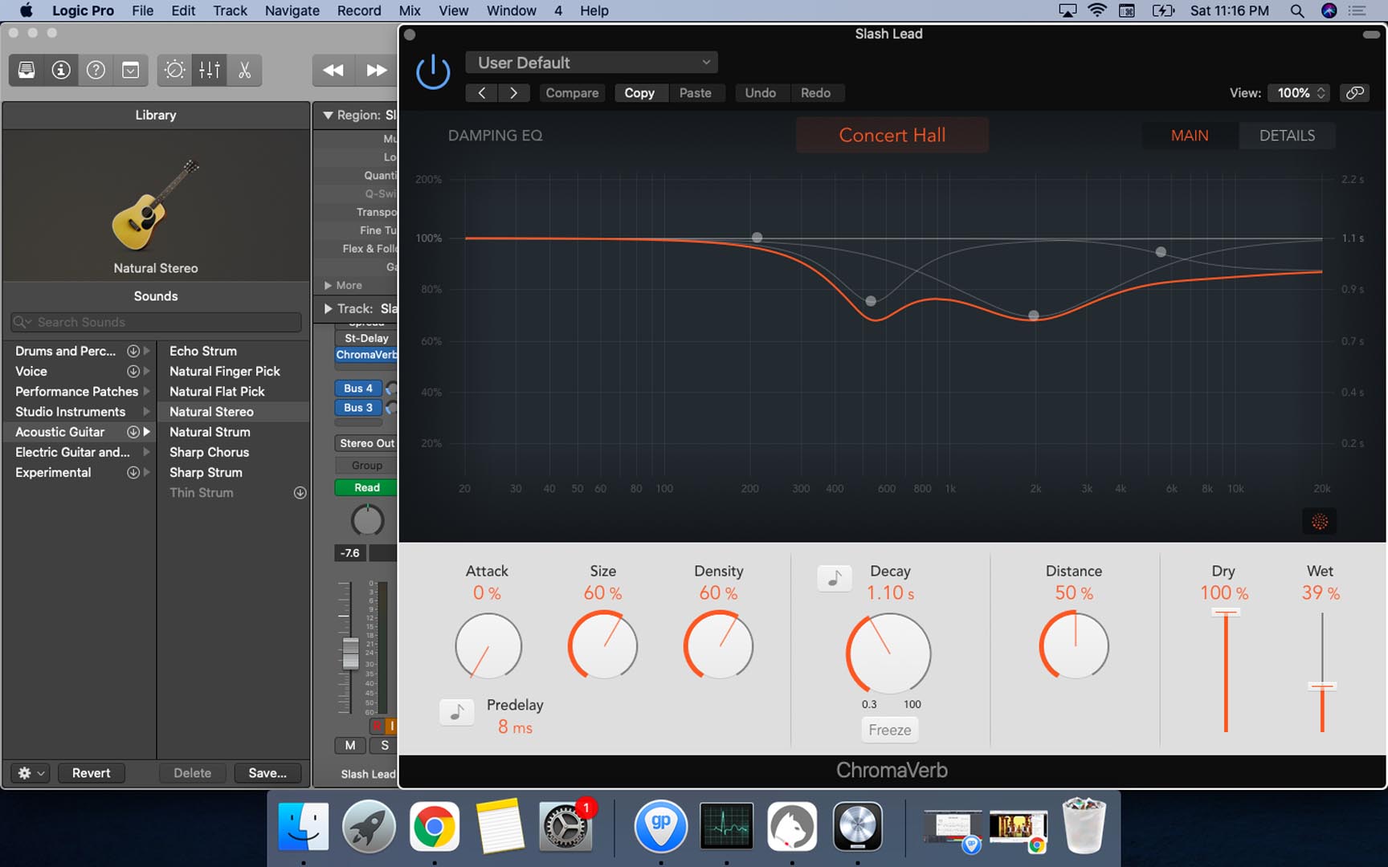Screen dimensions: 1388x867
Task: Open Spotlight search in menu bar
Action: pos(1296,10)
